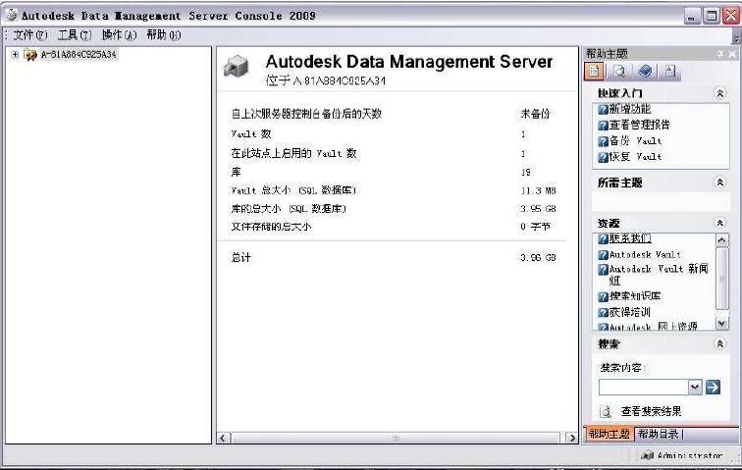Viewport: 742px width, 470px height.
Task: Click the blue book help toolbar icon
Action: click(645, 72)
